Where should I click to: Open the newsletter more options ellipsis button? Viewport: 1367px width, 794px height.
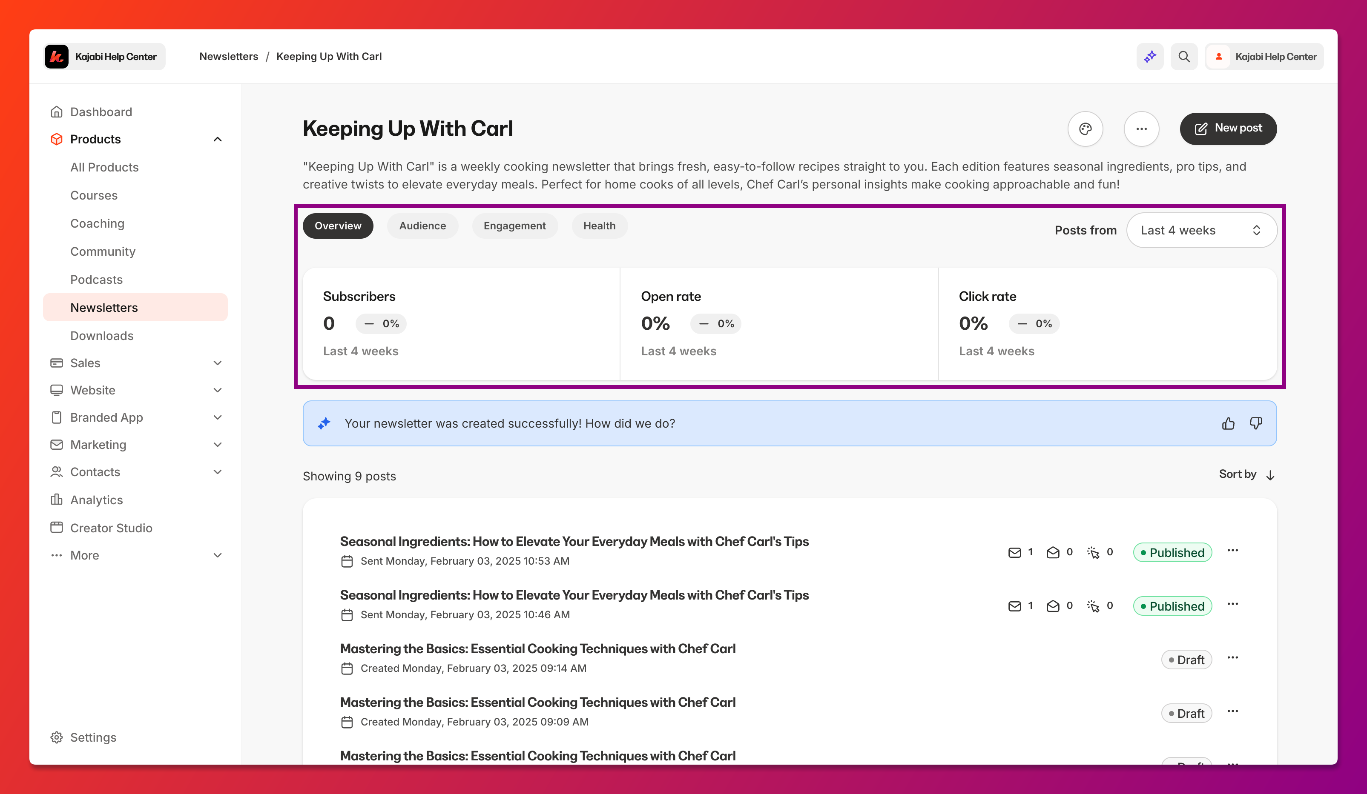click(x=1141, y=129)
